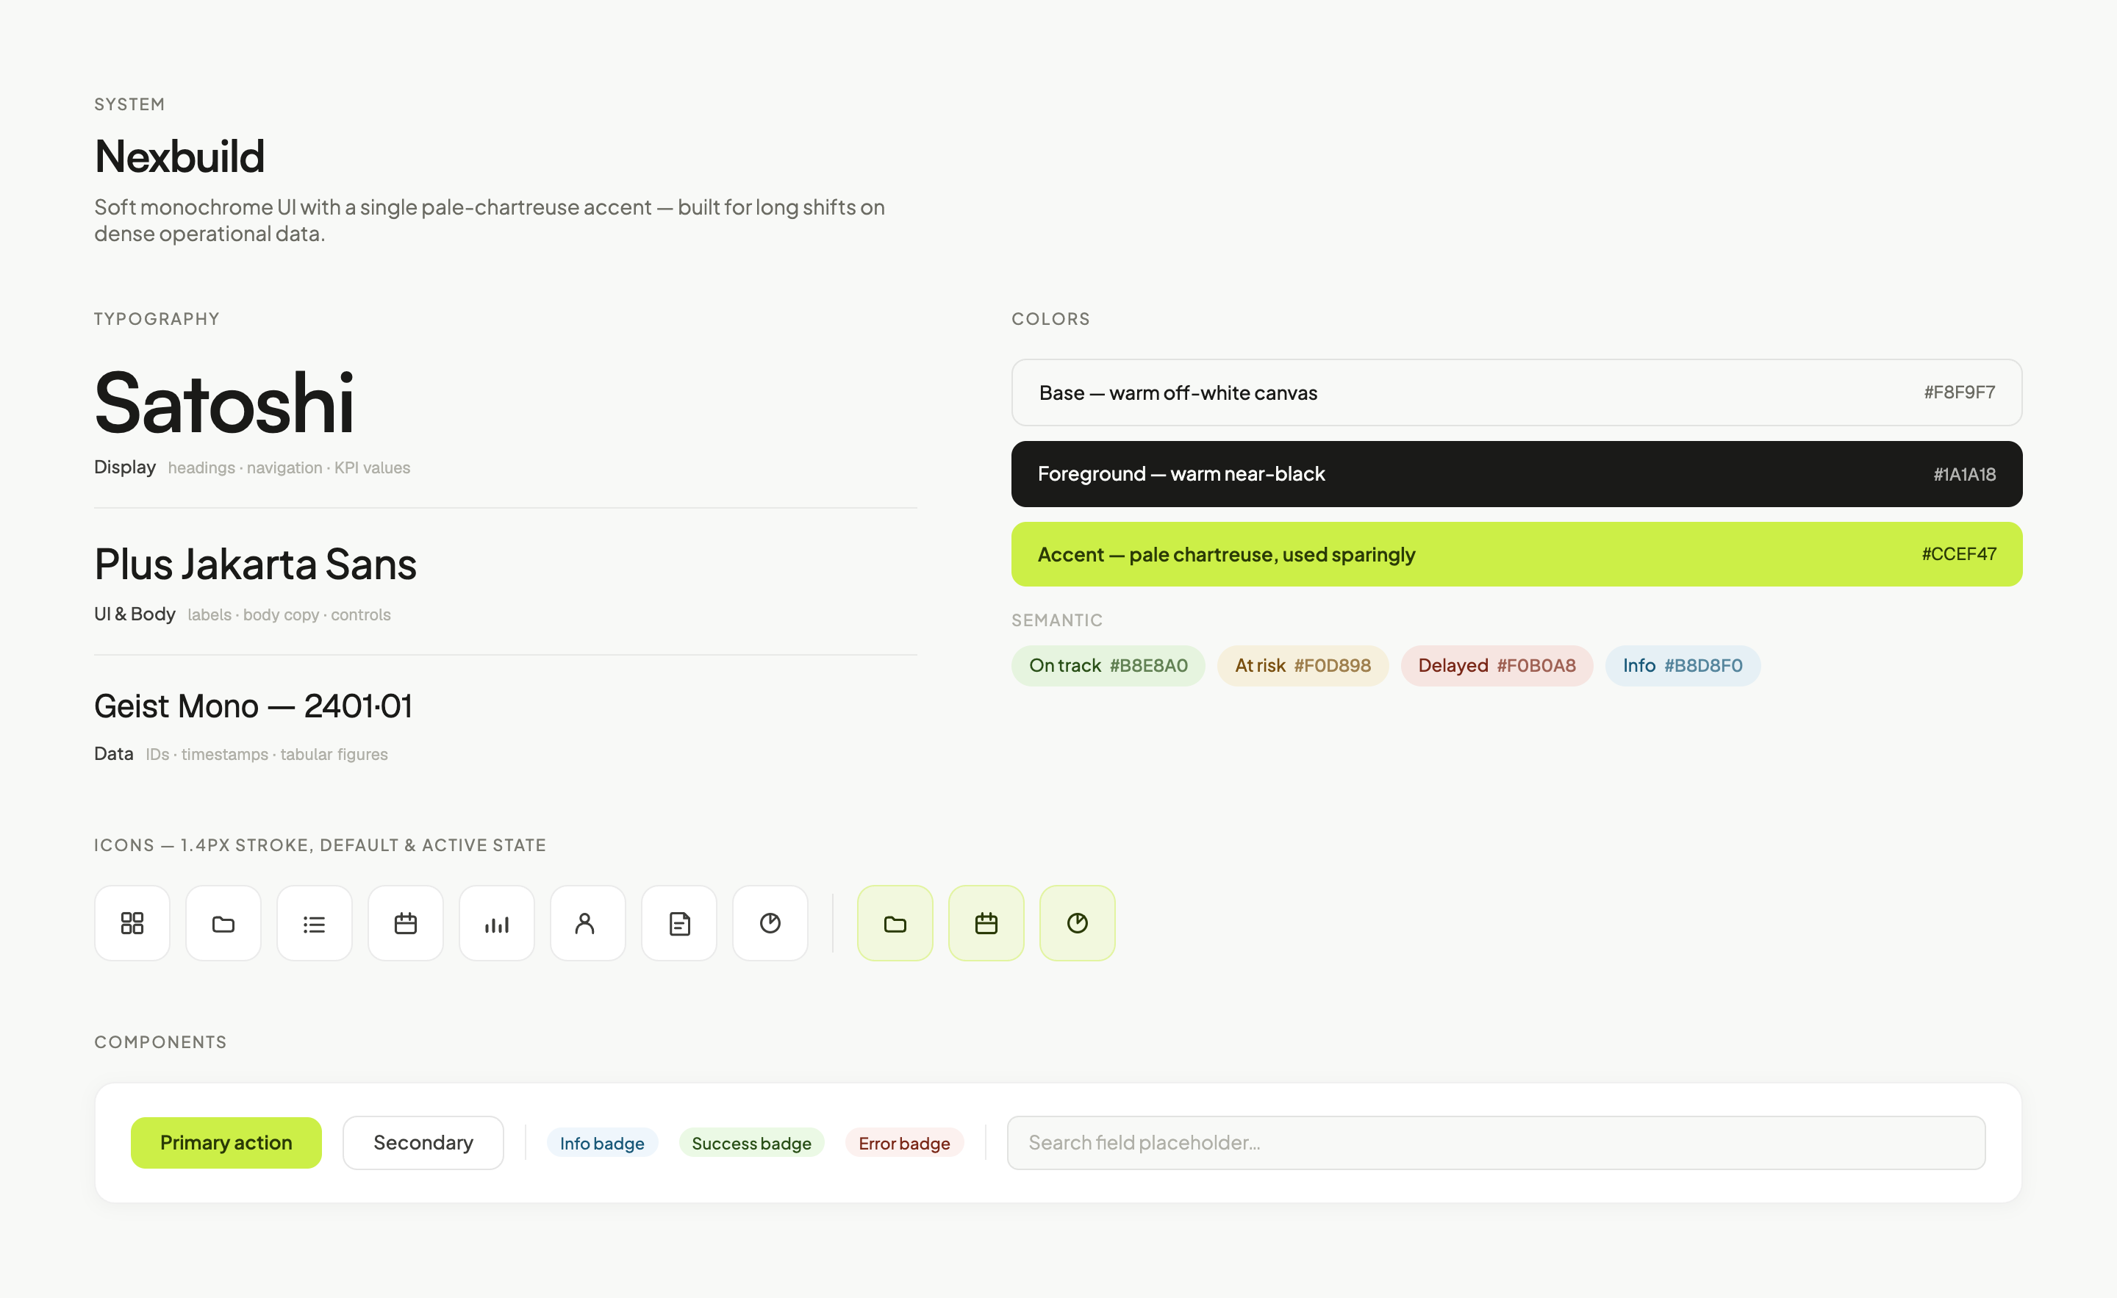Image resolution: width=2117 pixels, height=1298 pixels.
Task: Click the document file icon tile
Action: pos(678,923)
